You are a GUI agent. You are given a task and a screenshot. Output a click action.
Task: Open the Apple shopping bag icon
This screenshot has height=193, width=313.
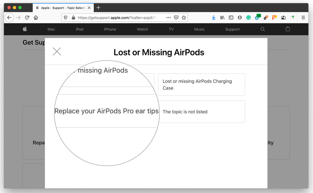click(x=288, y=29)
